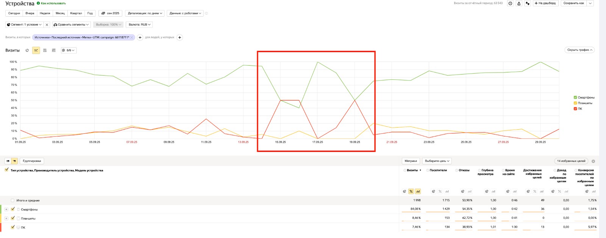Image resolution: width=606 pixels, height=238 pixels.
Task: Uncheck the ПК row checkbox
Action: 13,227
